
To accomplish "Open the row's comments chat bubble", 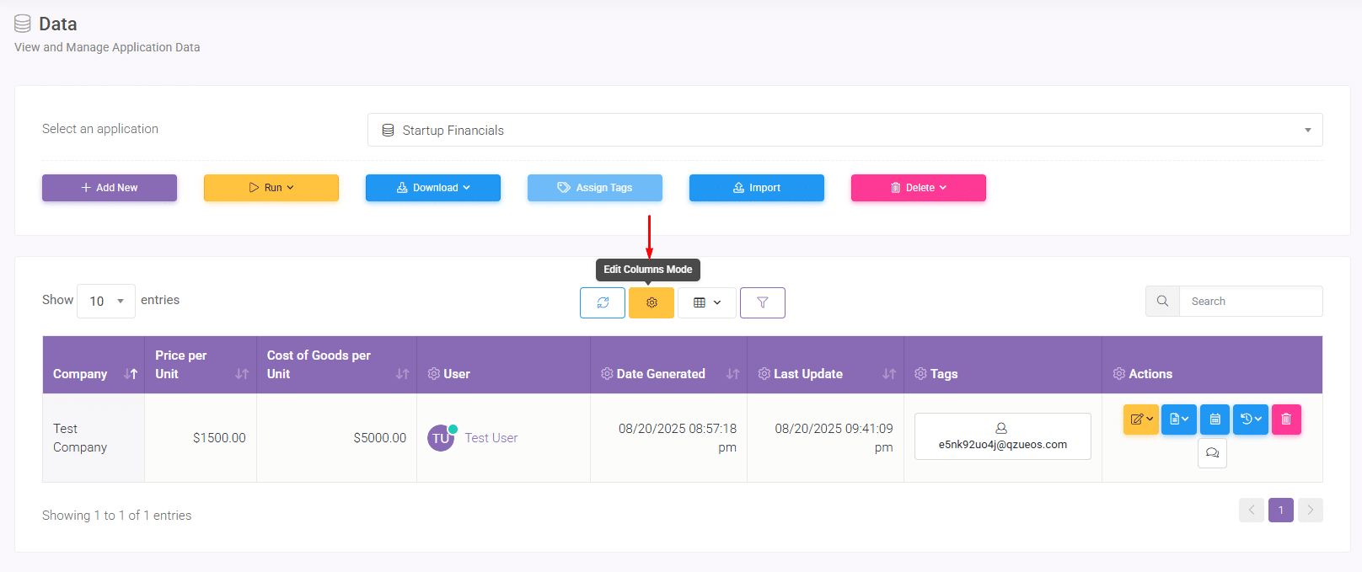I will 1212,453.
